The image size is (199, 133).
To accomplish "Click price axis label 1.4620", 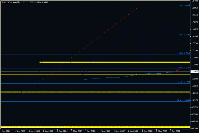I will pos(195,29).
